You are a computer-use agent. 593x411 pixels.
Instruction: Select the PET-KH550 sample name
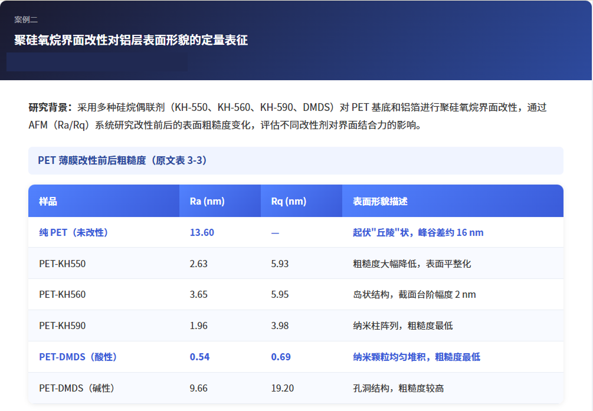(x=64, y=264)
